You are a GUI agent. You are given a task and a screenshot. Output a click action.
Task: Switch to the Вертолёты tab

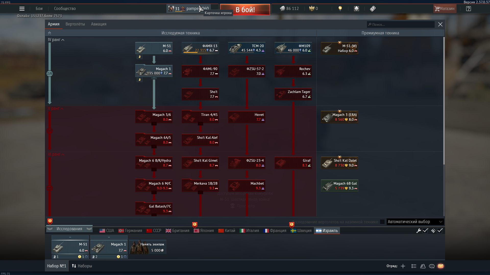point(75,24)
